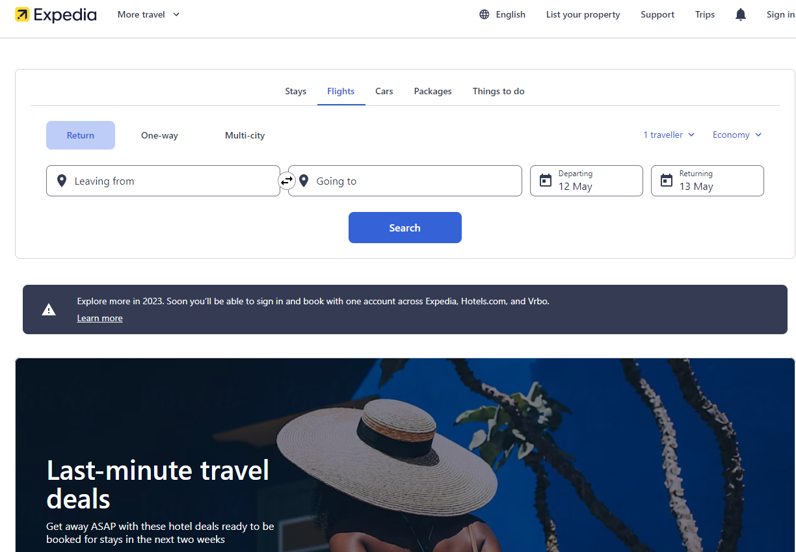This screenshot has width=796, height=552.
Task: Open the Learn more link
Action: [x=99, y=318]
